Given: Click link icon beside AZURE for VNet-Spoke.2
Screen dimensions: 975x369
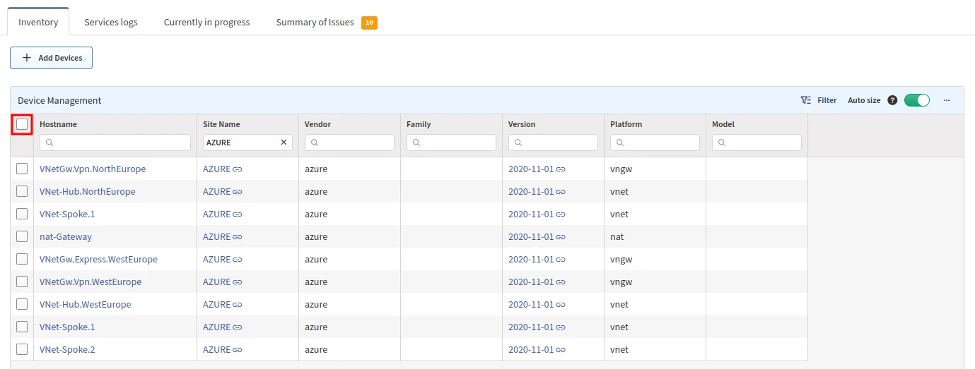Looking at the screenshot, I should (238, 350).
